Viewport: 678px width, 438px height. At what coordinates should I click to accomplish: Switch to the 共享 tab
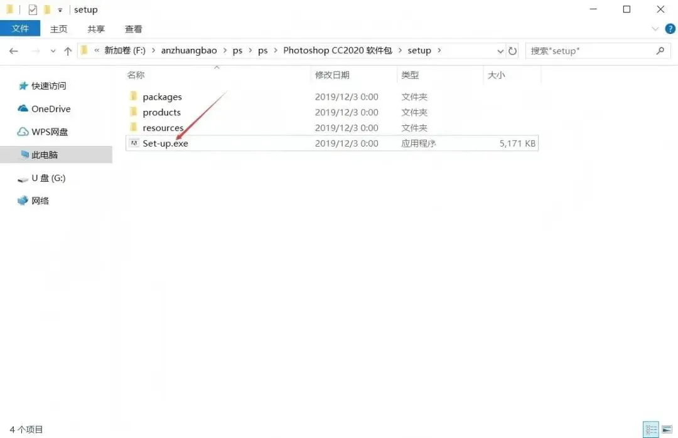click(x=96, y=29)
